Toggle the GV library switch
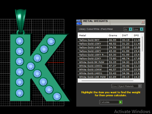The height and width of the screenshot is (114, 152). pyautogui.click(x=128, y=29)
